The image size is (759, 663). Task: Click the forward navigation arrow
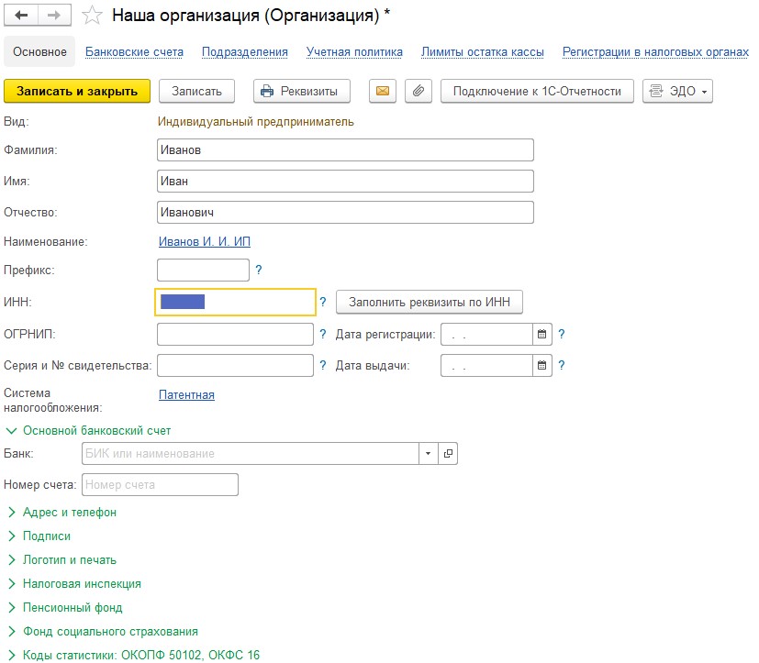[52, 16]
